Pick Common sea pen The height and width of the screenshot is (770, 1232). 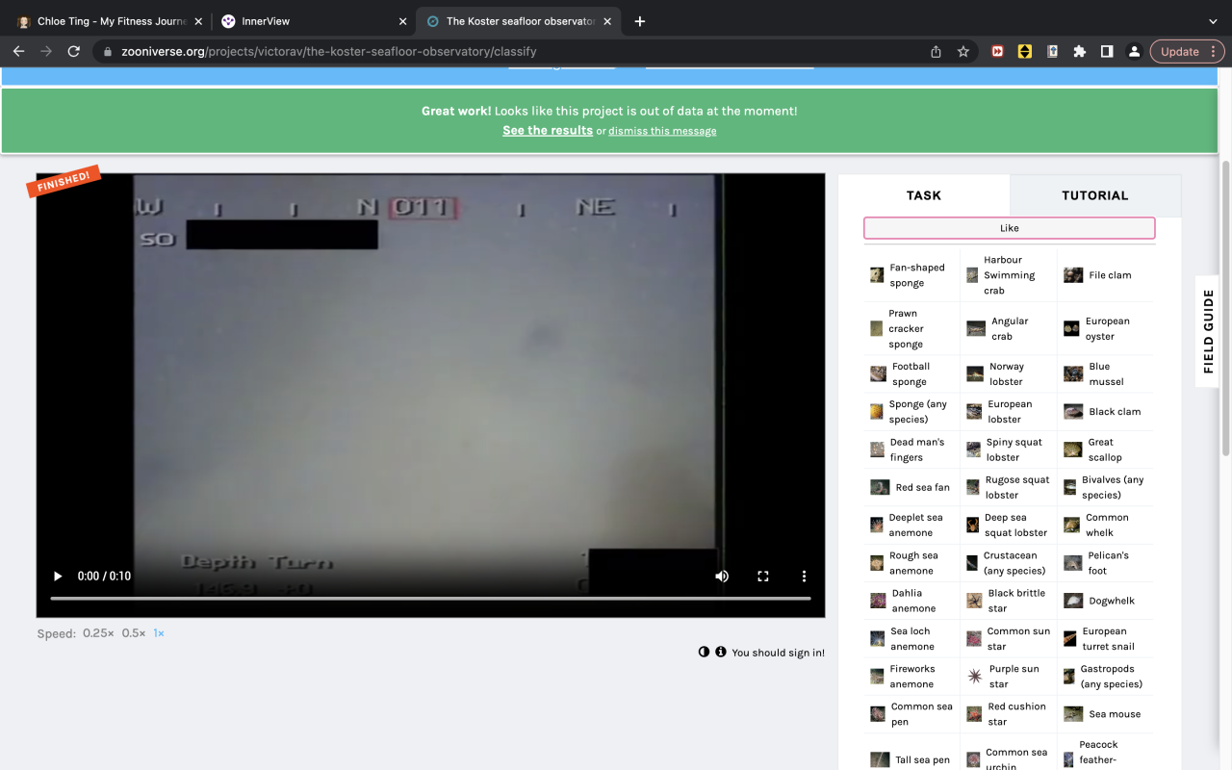click(x=912, y=714)
